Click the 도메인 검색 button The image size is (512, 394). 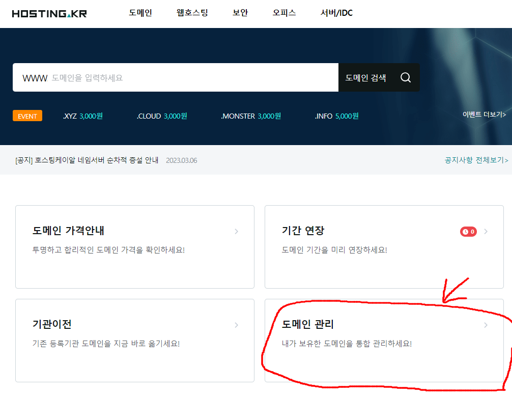pyautogui.click(x=379, y=77)
